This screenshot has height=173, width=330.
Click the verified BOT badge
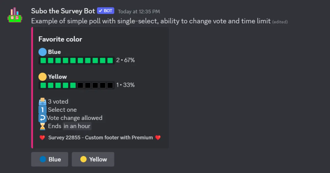click(x=106, y=11)
